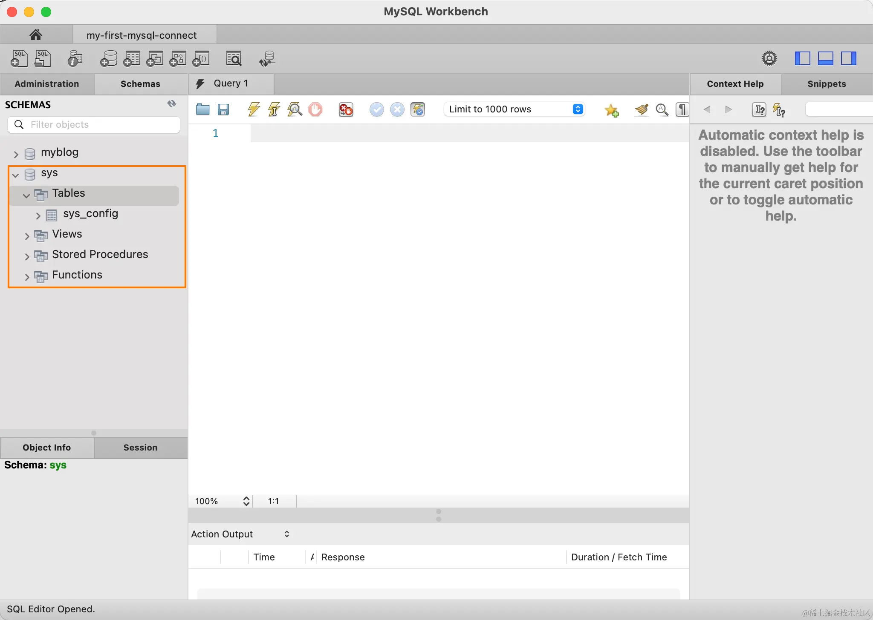Create a new schema icon

[109, 58]
